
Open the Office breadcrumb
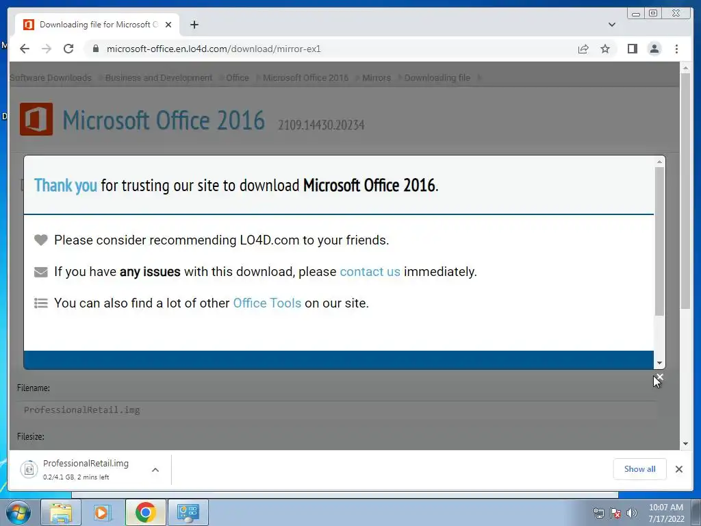[x=238, y=78]
